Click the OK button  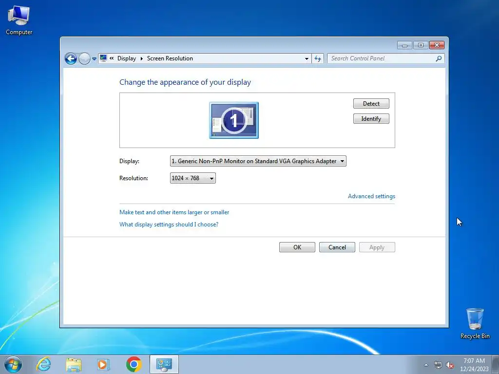click(297, 247)
